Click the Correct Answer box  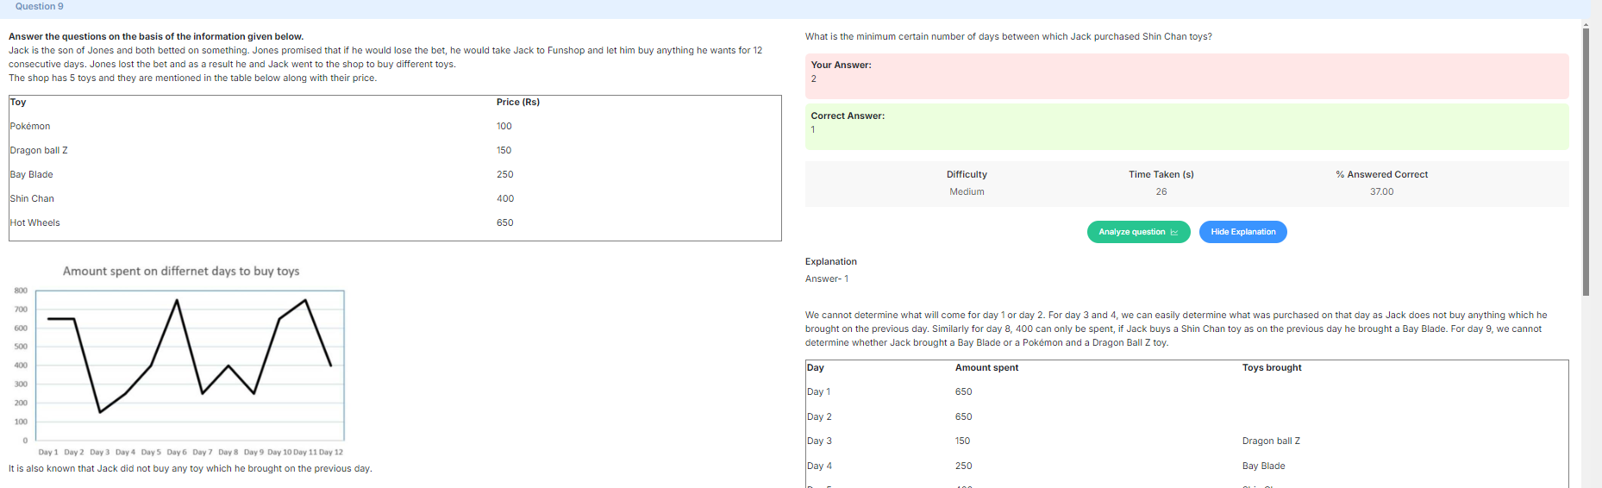coord(1186,127)
